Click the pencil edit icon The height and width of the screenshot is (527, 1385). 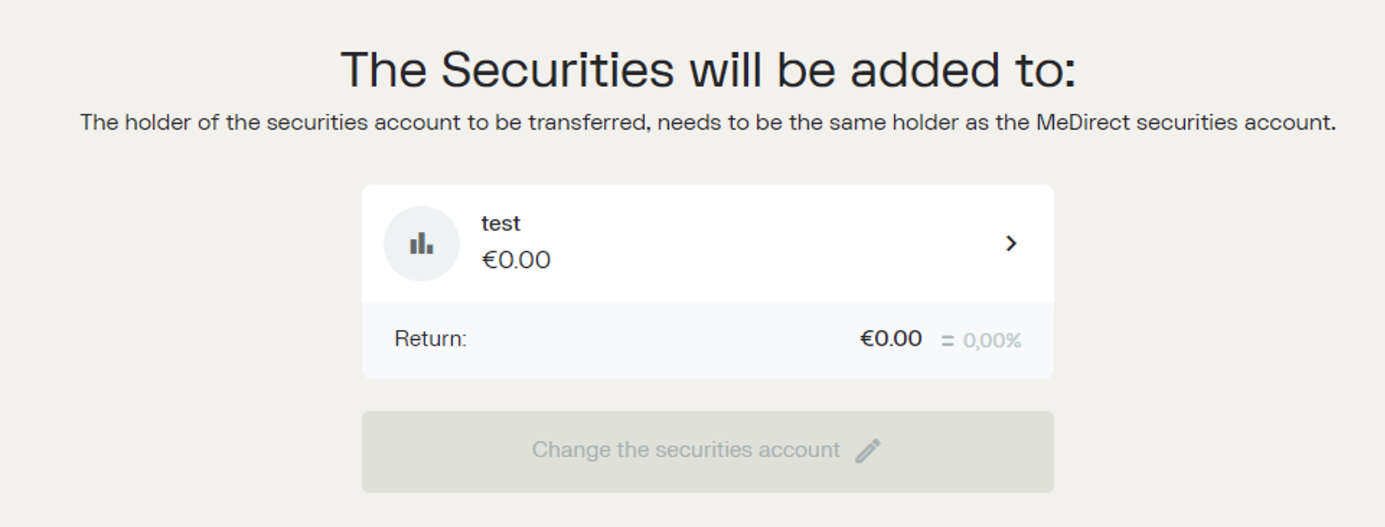pos(868,451)
